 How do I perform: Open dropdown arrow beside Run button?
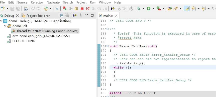[x=153, y=9]
